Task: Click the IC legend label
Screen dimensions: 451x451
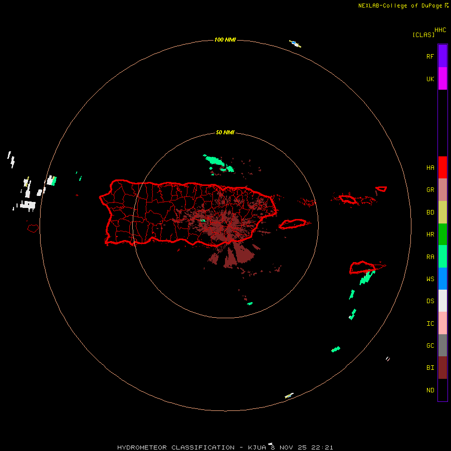Action: click(430, 324)
